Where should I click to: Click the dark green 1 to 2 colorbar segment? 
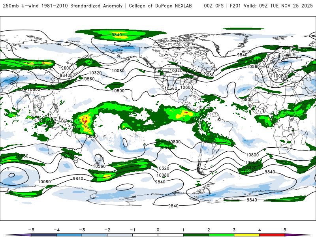coord(196,235)
